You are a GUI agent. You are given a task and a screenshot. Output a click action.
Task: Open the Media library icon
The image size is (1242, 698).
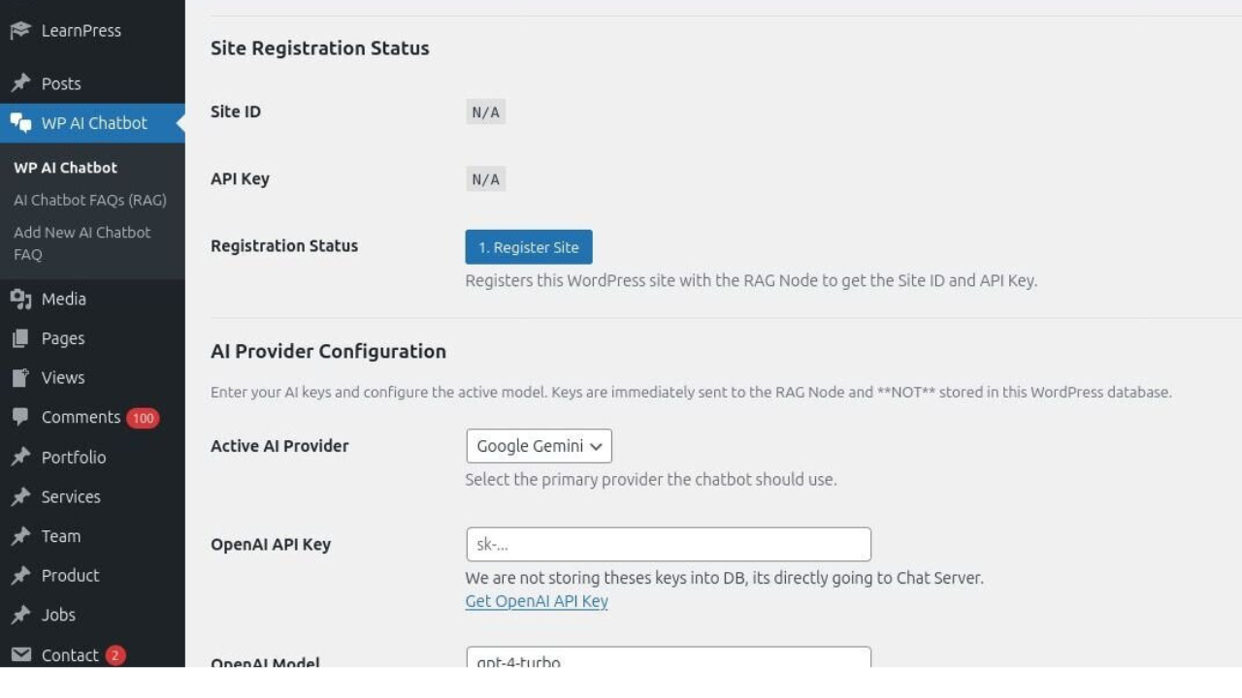[x=20, y=299]
